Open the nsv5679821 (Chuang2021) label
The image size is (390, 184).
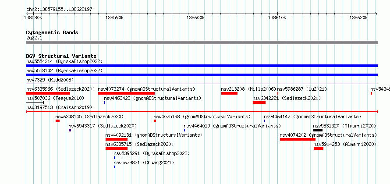click(x=144, y=163)
